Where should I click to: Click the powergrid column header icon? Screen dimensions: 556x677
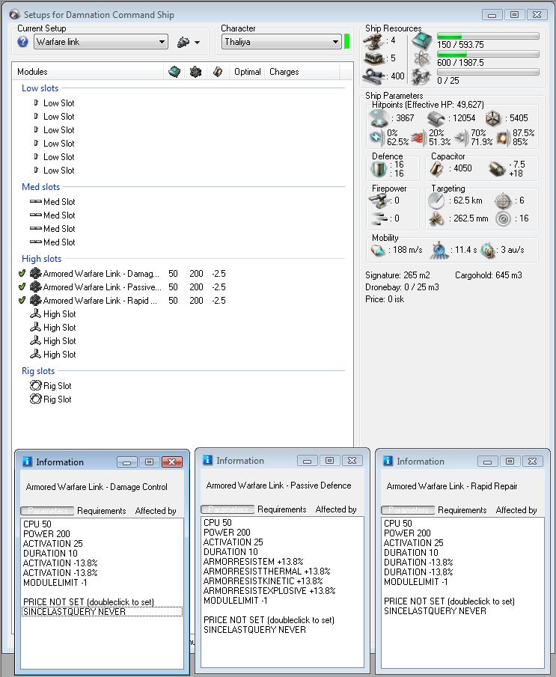[x=196, y=72]
